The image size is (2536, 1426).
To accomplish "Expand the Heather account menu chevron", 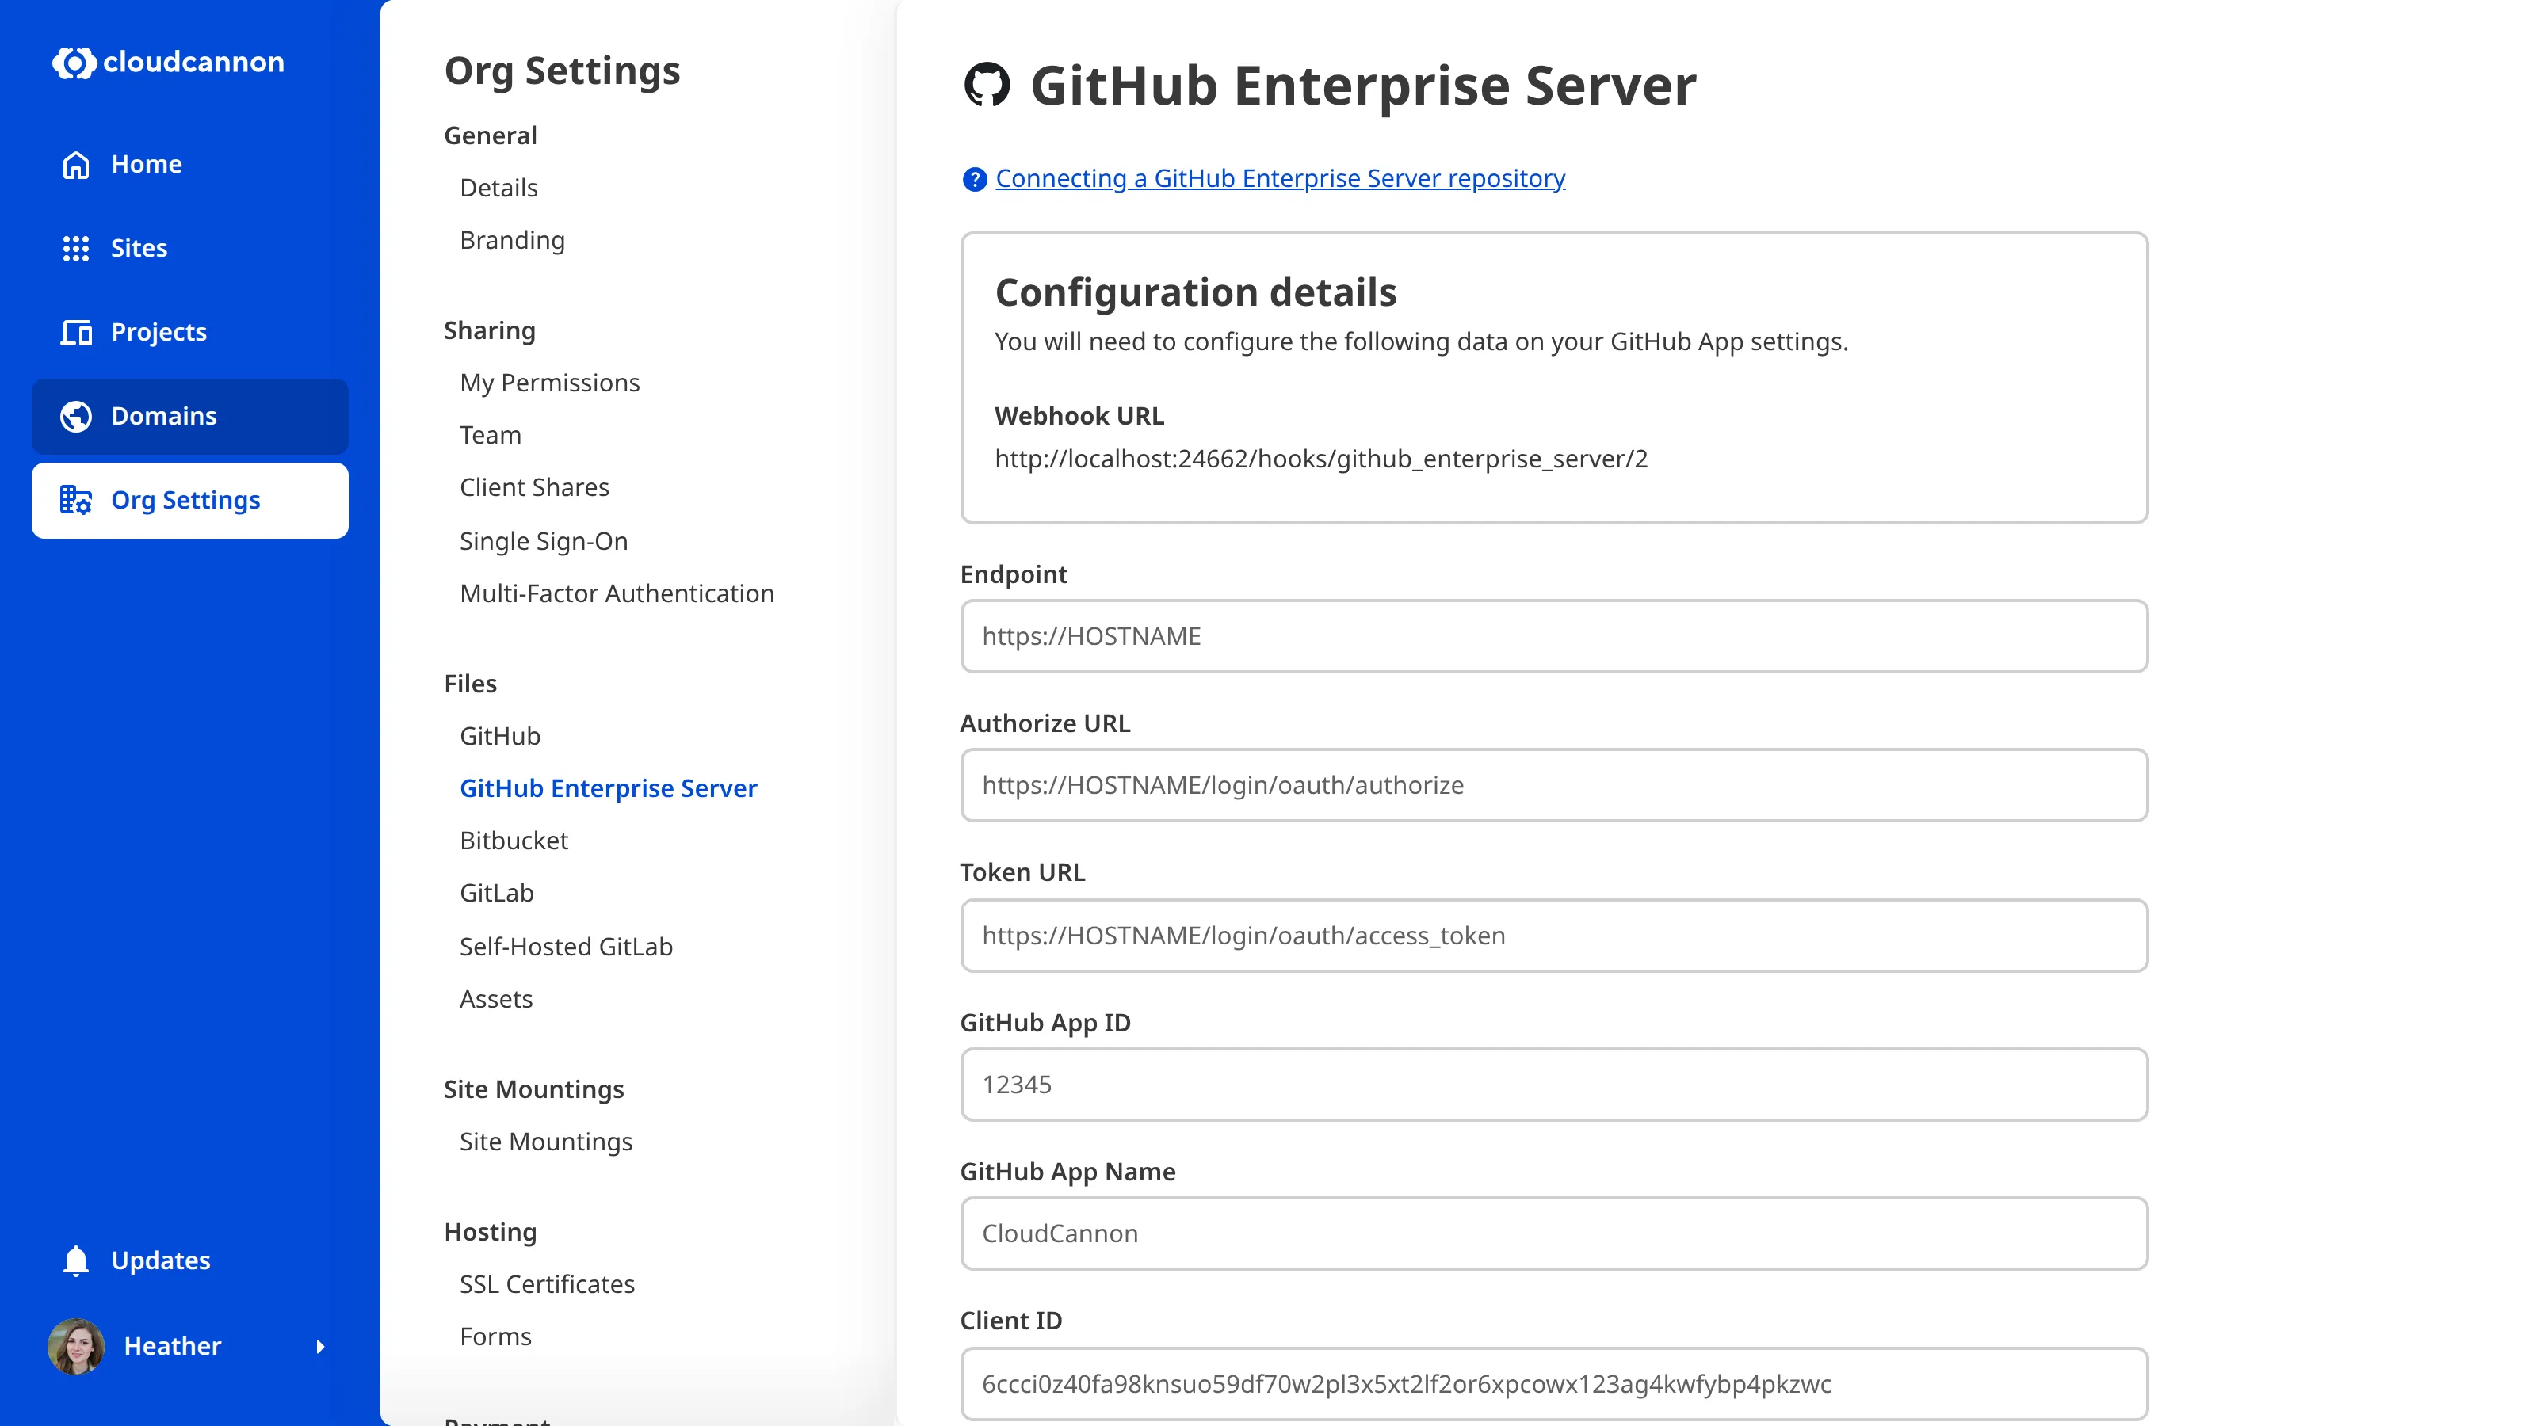I will click(321, 1346).
